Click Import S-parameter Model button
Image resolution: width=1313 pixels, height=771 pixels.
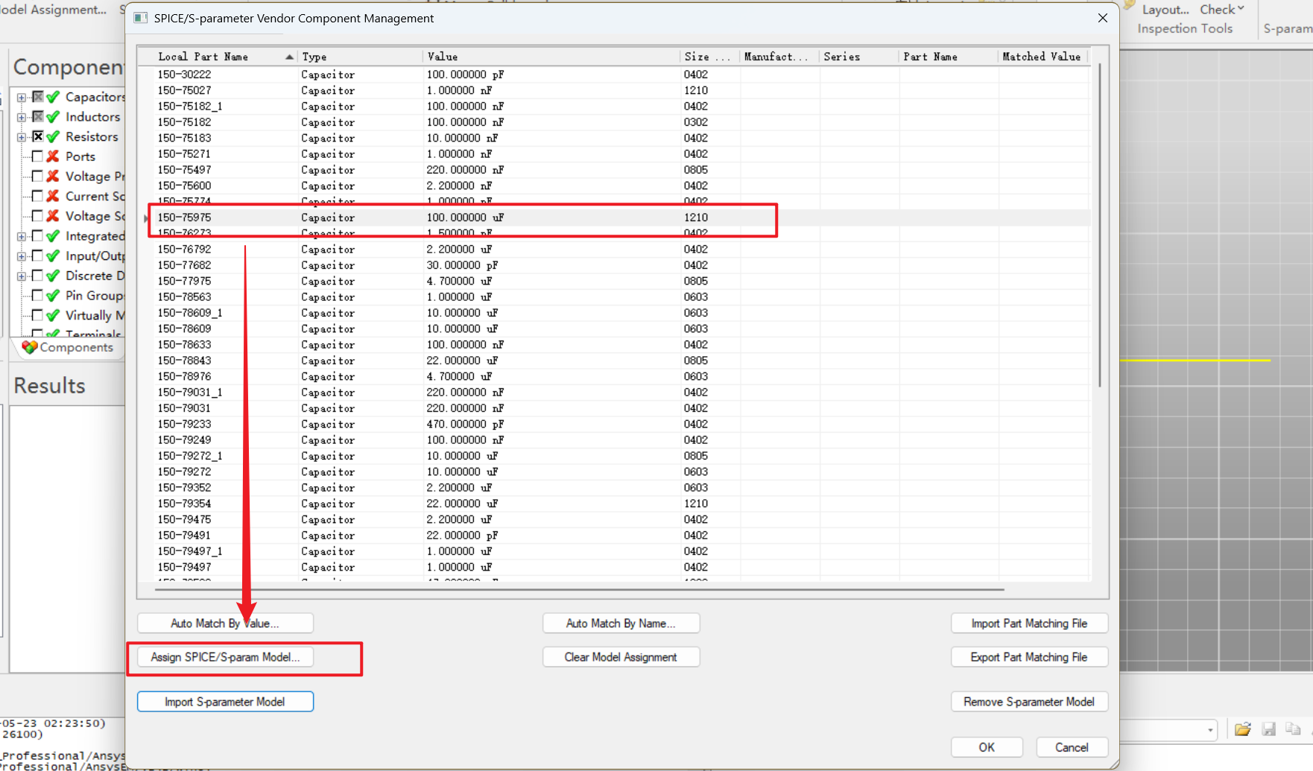(x=225, y=702)
